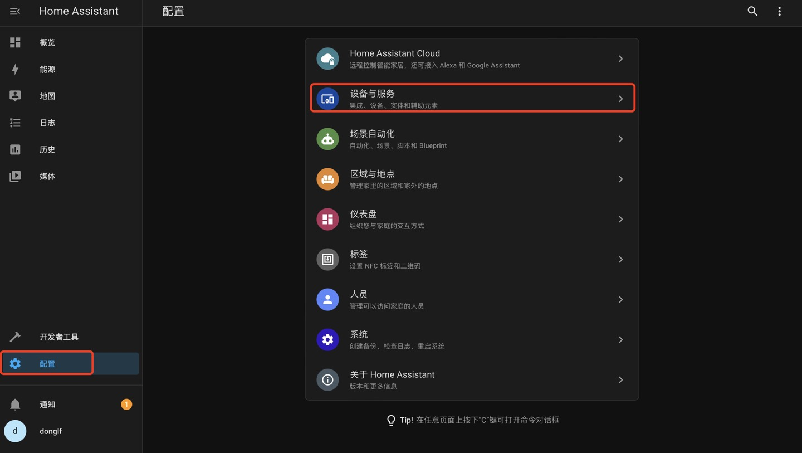Click the search magnifier icon
802x453 pixels.
tap(752, 11)
